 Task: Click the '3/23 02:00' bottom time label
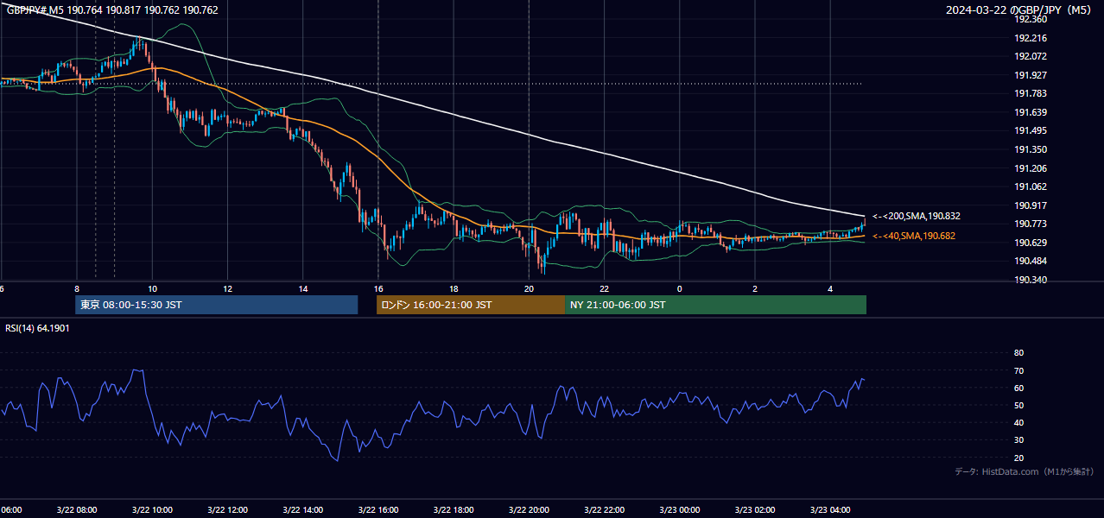click(755, 509)
